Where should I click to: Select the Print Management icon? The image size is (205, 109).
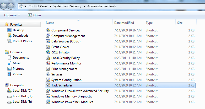click(48, 69)
